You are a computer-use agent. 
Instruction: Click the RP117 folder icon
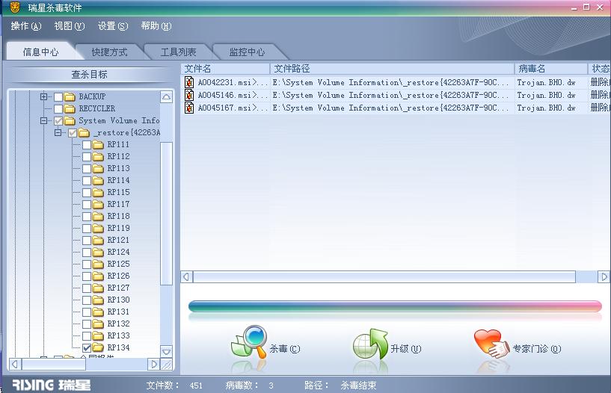[x=98, y=204]
